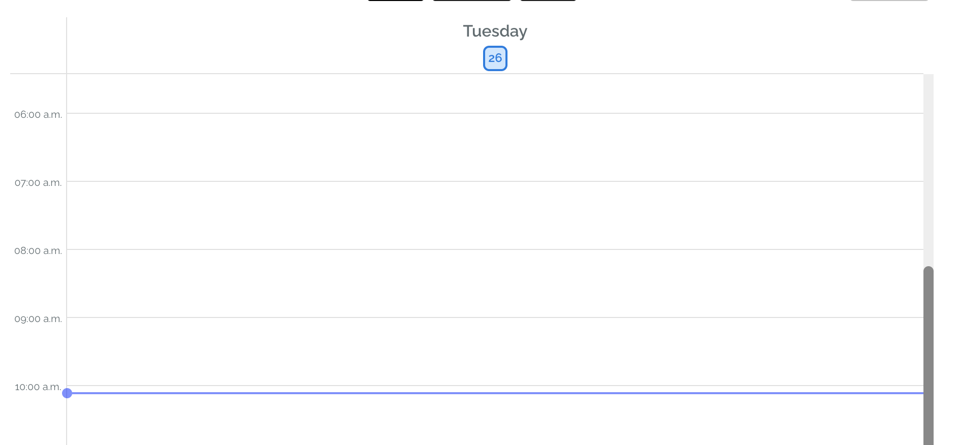Screen dimensions: 957x445
Task: Click the gray button at top right
Action: coord(890,2)
